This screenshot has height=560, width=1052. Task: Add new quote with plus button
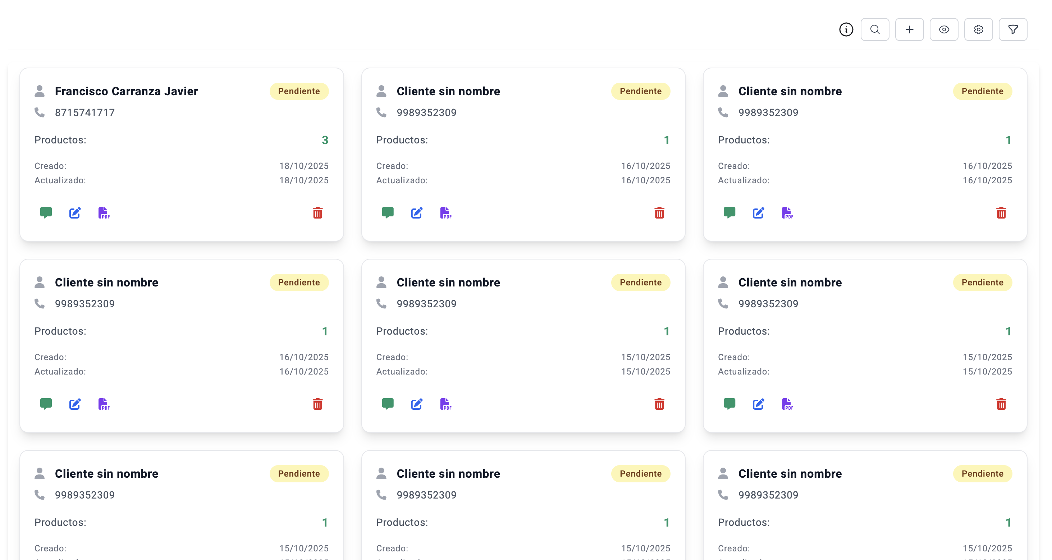(x=909, y=29)
